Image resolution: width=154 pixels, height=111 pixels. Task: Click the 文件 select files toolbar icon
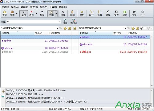116,13
